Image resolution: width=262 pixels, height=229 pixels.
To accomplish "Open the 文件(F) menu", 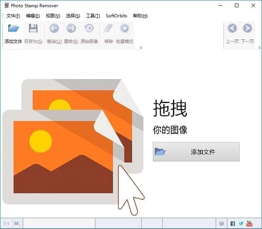I will (13, 16).
